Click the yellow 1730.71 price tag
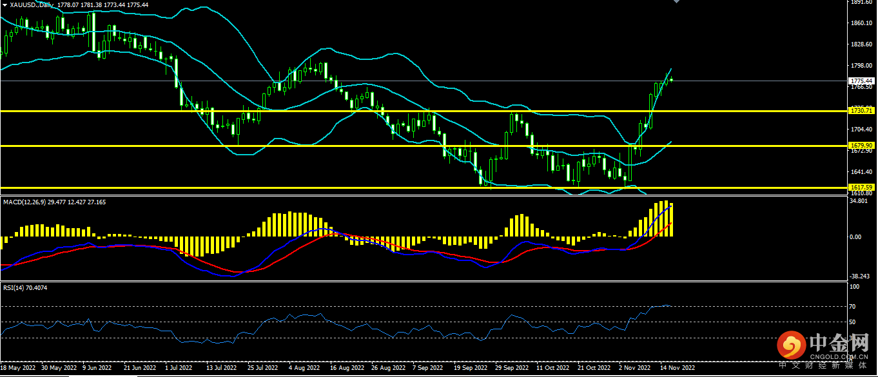 [862, 111]
